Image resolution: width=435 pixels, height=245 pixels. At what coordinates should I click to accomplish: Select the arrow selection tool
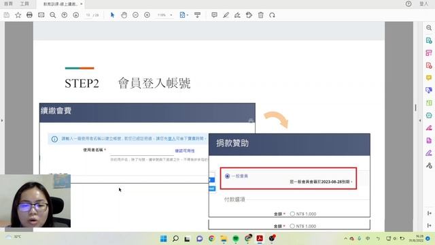tap(112, 15)
